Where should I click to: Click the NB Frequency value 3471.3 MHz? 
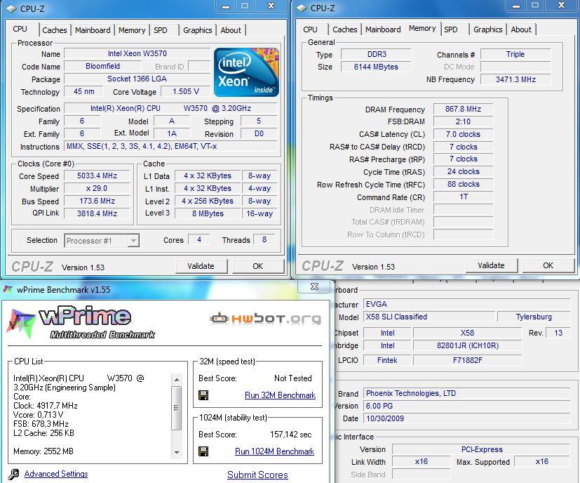tap(515, 79)
